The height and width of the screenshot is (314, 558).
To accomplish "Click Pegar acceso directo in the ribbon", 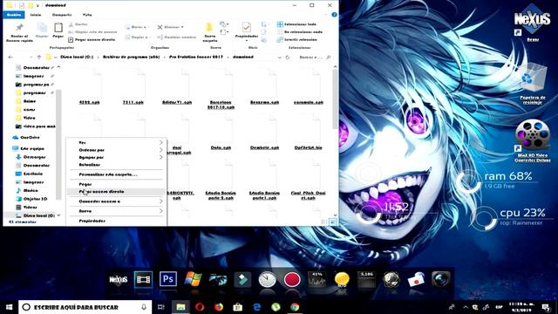I will coord(92,39).
